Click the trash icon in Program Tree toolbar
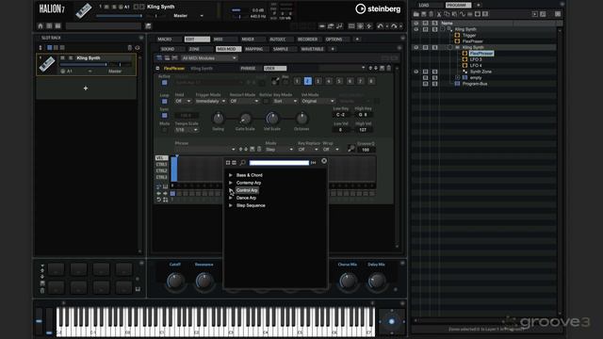The width and height of the screenshot is (603, 339). [x=432, y=14]
